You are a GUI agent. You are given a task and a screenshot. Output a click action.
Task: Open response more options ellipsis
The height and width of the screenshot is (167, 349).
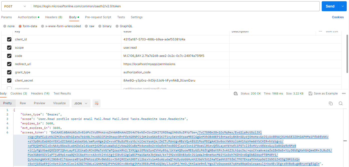(343, 93)
